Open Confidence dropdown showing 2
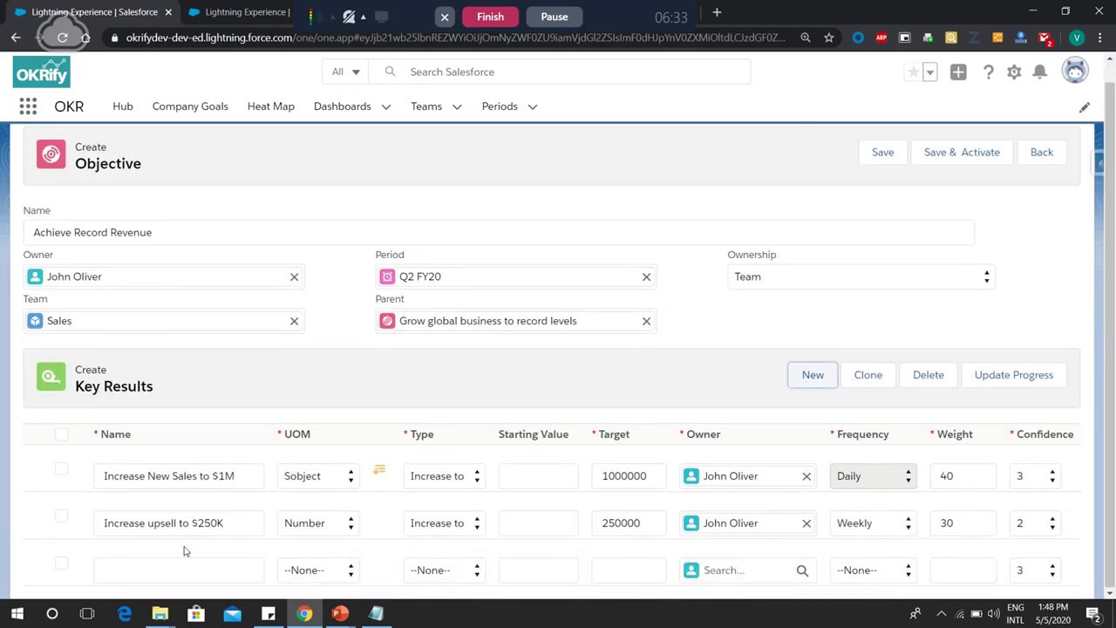The height and width of the screenshot is (628, 1116). coord(1035,523)
